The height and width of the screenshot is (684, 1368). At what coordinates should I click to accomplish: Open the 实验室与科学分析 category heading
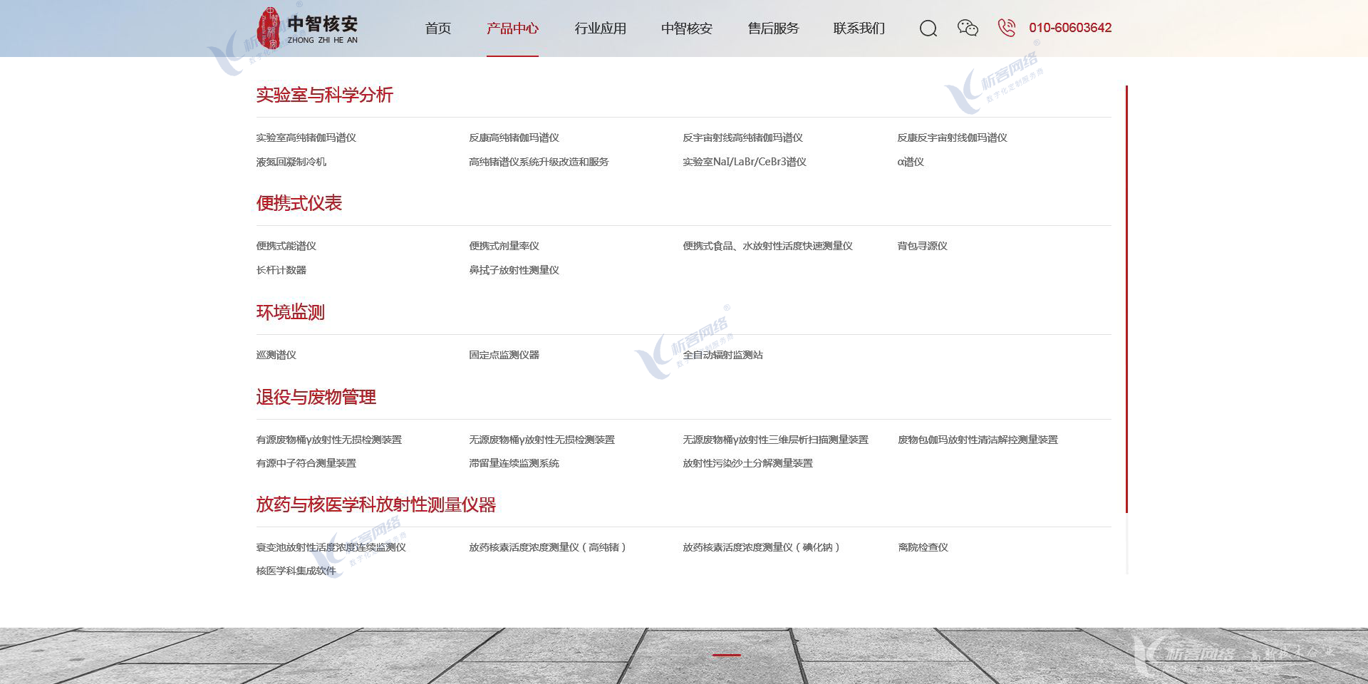coord(324,95)
